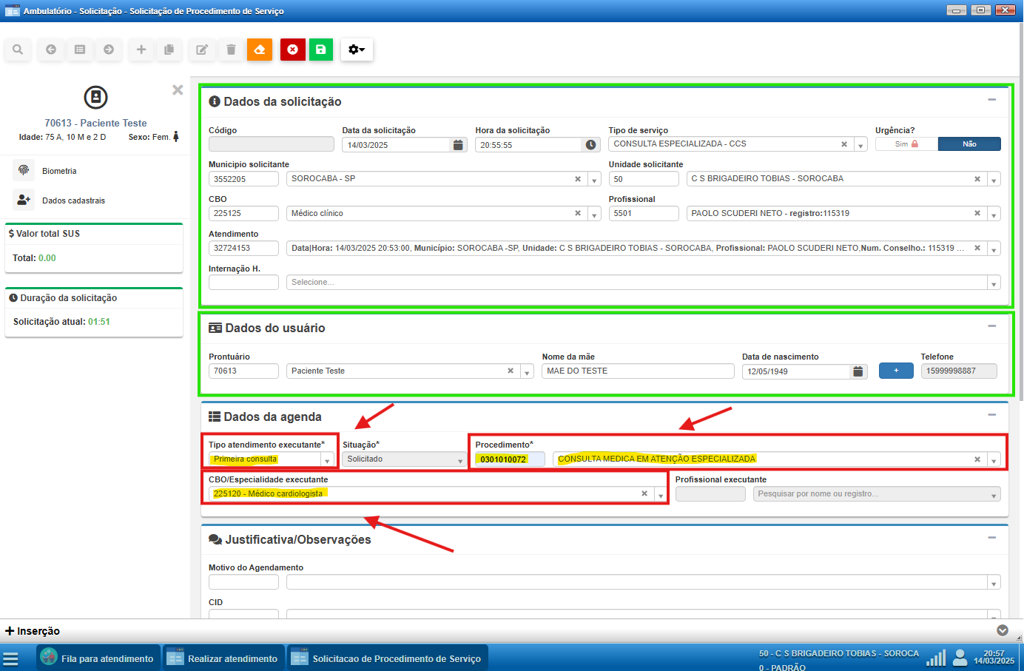This screenshot has height=671, width=1024.
Task: Click the search magnifier toolbar icon
Action: pyautogui.click(x=18, y=50)
